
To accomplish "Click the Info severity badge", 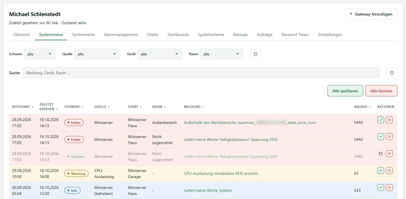I will 72,190.
